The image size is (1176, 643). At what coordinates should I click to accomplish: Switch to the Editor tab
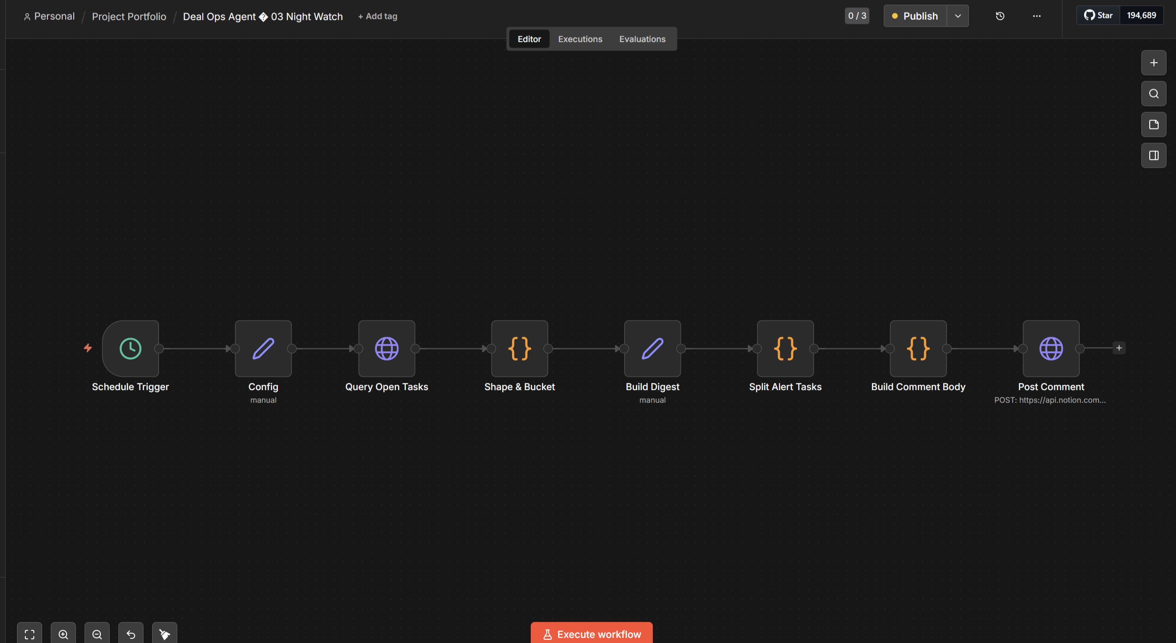click(x=529, y=39)
